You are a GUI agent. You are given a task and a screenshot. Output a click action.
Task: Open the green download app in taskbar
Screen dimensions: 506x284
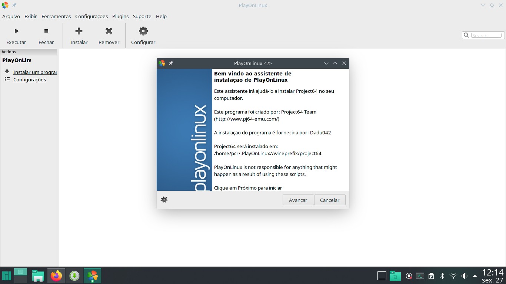74,276
